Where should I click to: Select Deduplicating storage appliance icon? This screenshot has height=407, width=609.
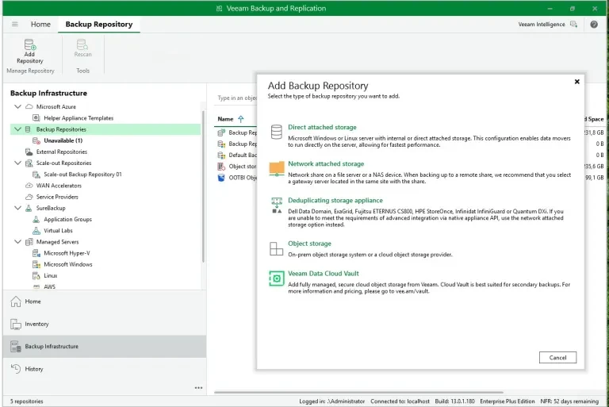(x=277, y=205)
